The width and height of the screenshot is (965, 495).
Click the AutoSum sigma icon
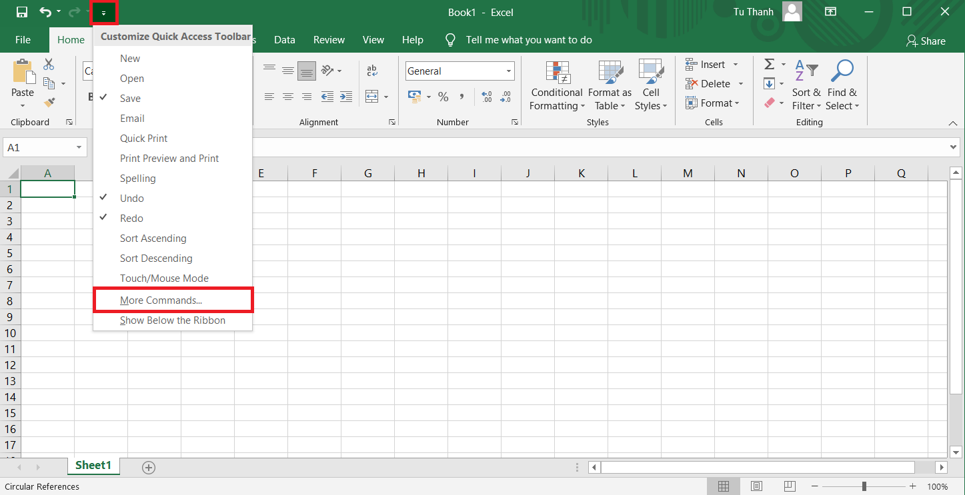point(769,64)
